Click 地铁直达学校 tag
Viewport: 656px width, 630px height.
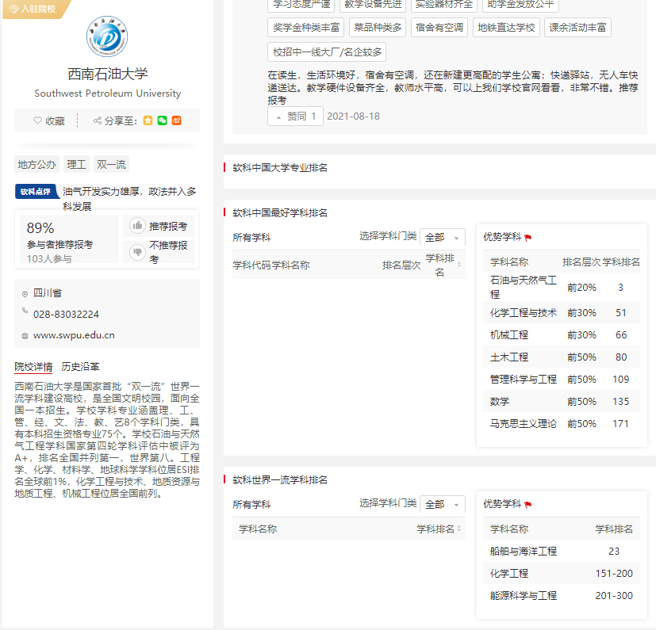pyautogui.click(x=506, y=28)
